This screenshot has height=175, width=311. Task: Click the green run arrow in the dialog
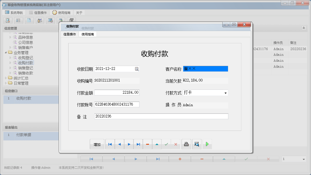pos(207,144)
